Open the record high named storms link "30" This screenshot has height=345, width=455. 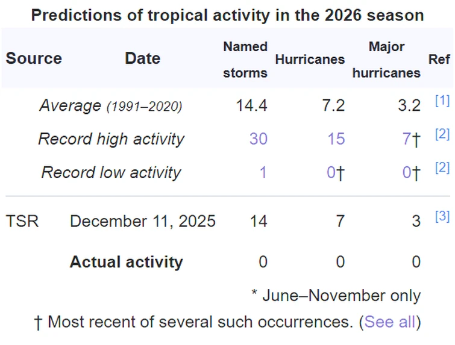point(258,139)
